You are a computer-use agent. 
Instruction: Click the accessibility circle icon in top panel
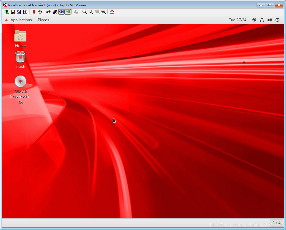(254, 20)
